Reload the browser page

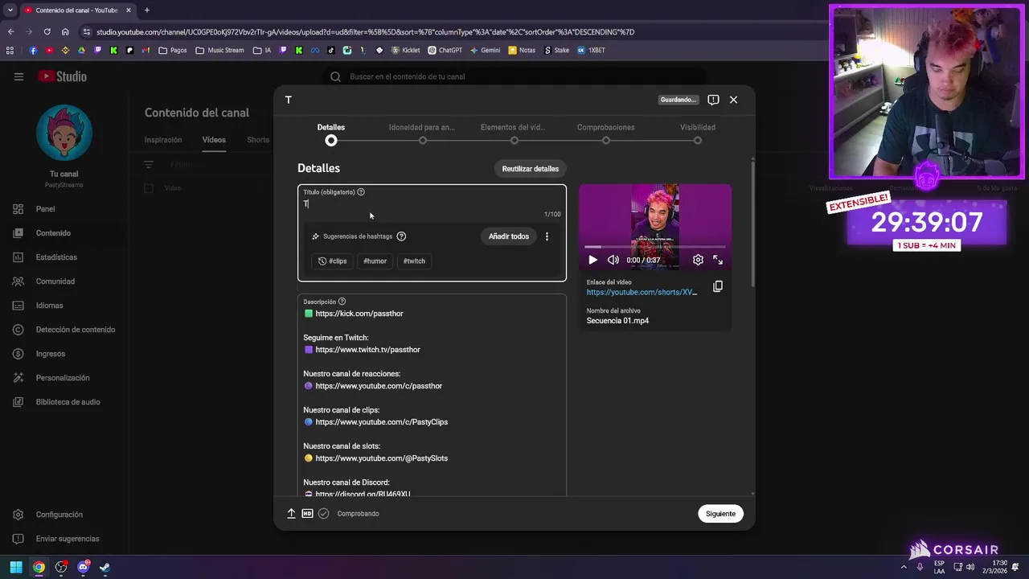[x=47, y=32]
